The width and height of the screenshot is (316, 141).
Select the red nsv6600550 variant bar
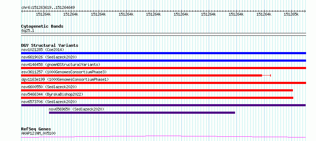pos(157,90)
